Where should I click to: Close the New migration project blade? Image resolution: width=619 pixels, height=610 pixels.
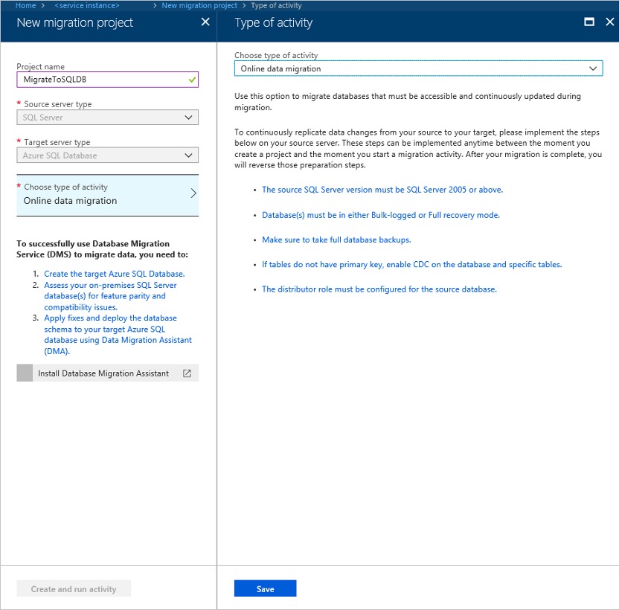point(205,22)
